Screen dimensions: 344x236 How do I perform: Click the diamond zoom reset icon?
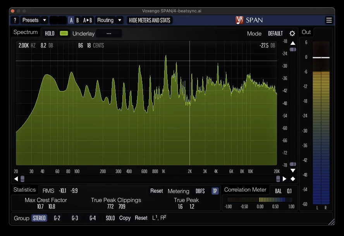pyautogui.click(x=293, y=179)
